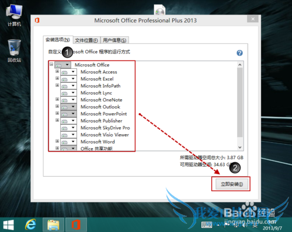Image resolution: width=292 pixels, height=232 pixels.
Task: Collapse the Microsoft Office root tree node
Action: tap(51, 64)
